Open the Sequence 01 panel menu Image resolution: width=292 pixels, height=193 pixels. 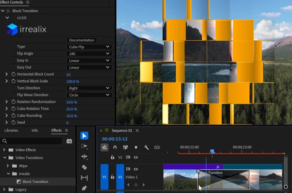tap(137, 131)
